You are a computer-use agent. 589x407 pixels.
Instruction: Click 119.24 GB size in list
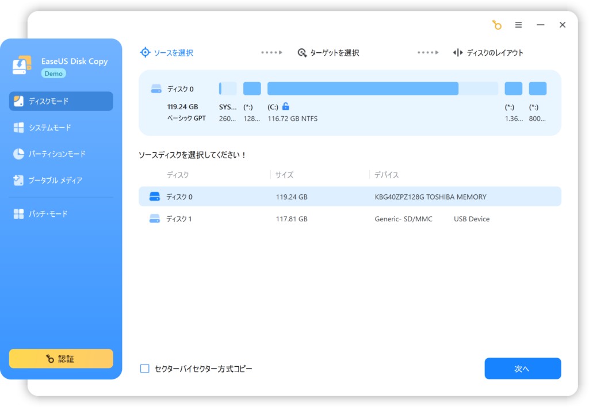coord(292,197)
